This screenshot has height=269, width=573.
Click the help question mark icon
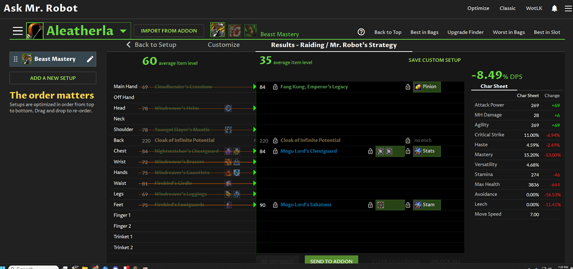coord(361,32)
